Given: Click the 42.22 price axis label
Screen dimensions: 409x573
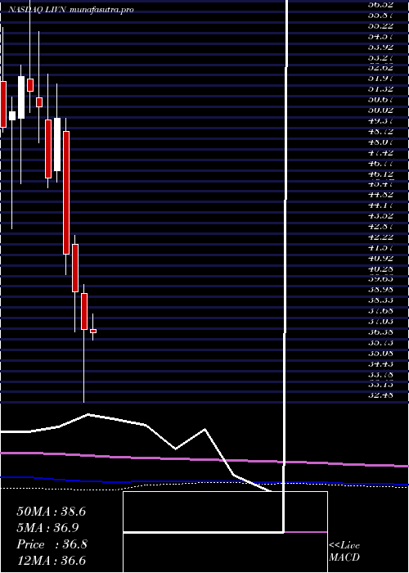Looking at the screenshot, I should tap(381, 237).
